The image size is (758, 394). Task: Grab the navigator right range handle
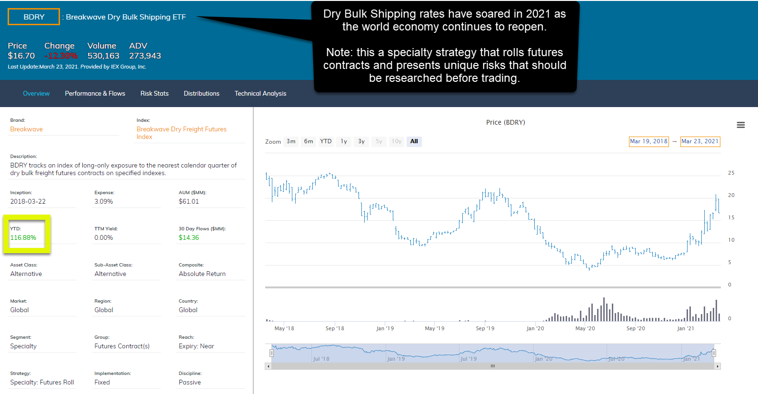[714, 353]
